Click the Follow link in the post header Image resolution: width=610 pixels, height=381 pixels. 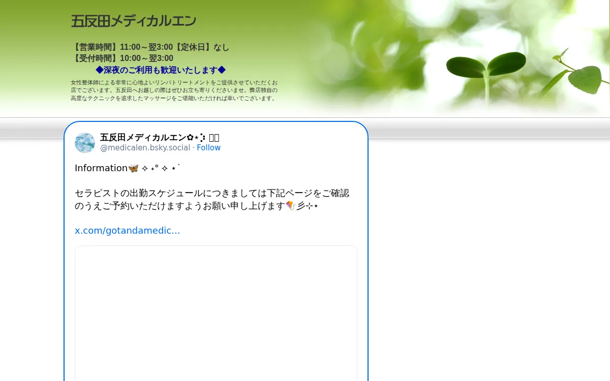click(x=208, y=148)
